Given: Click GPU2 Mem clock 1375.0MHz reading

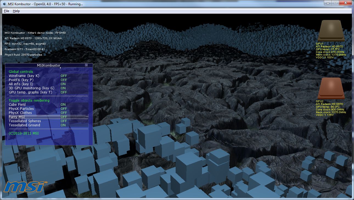Looking at the screenshot, I should click(x=331, y=112).
